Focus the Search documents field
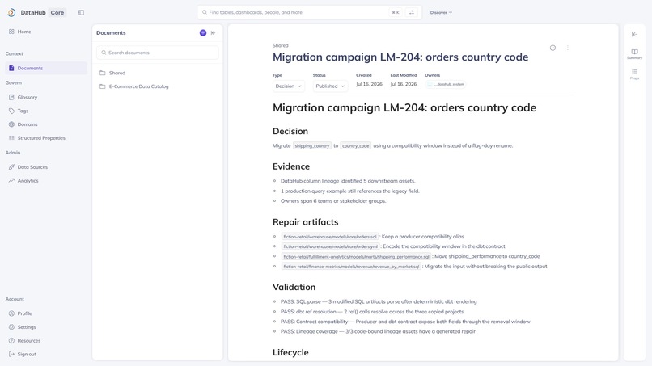 158,53
